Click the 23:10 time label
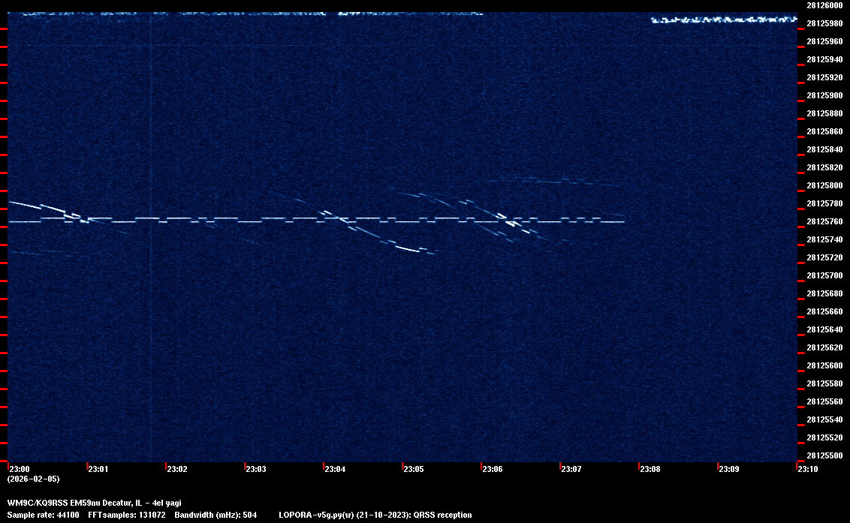This screenshot has height=523, width=850. pos(808,469)
